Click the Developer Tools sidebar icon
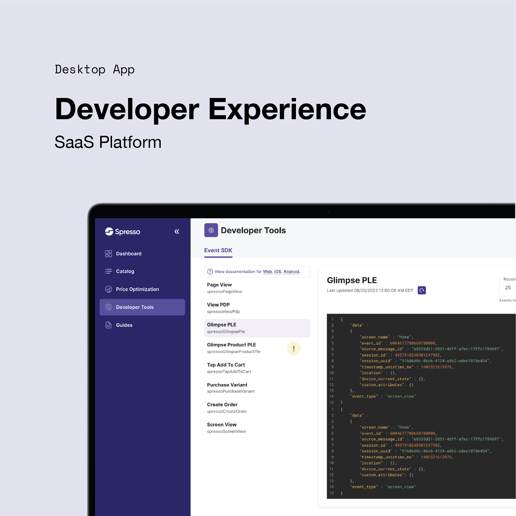 (x=108, y=307)
